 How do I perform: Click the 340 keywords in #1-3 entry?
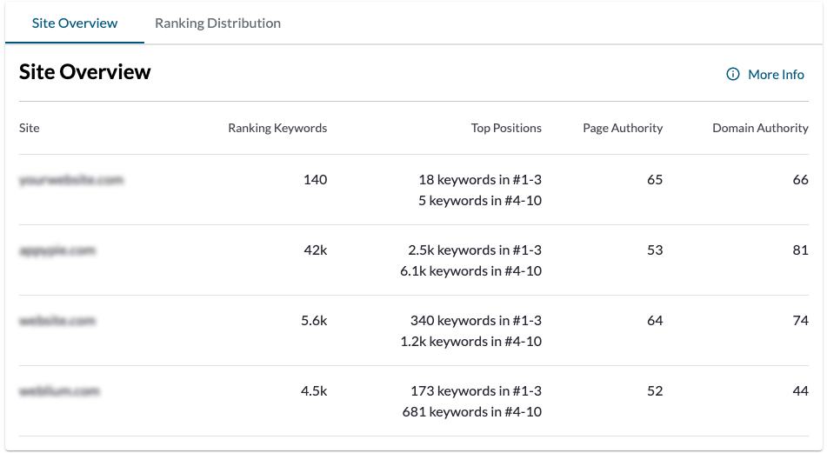click(476, 321)
